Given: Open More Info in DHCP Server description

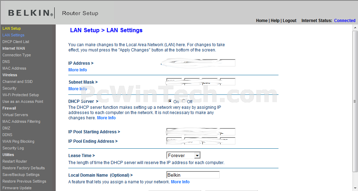Looking at the screenshot, I should [x=106, y=118].
